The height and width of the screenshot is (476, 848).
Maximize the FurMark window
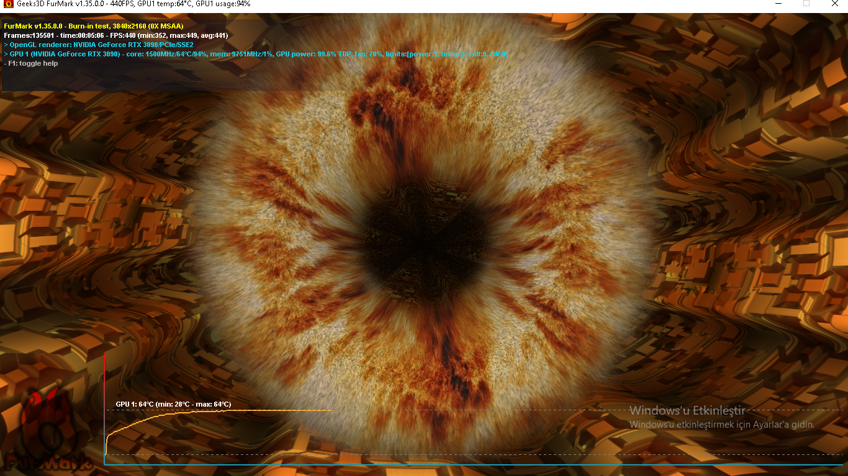click(806, 4)
